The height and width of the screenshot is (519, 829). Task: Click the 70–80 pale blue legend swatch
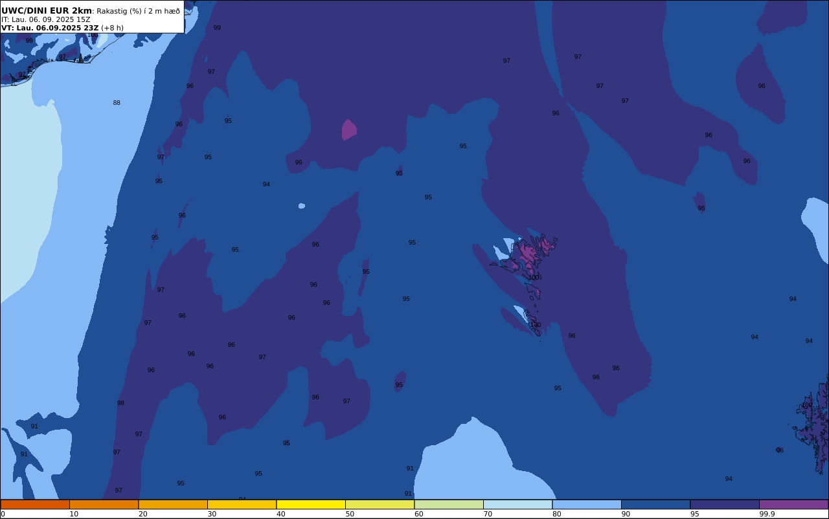coord(517,504)
